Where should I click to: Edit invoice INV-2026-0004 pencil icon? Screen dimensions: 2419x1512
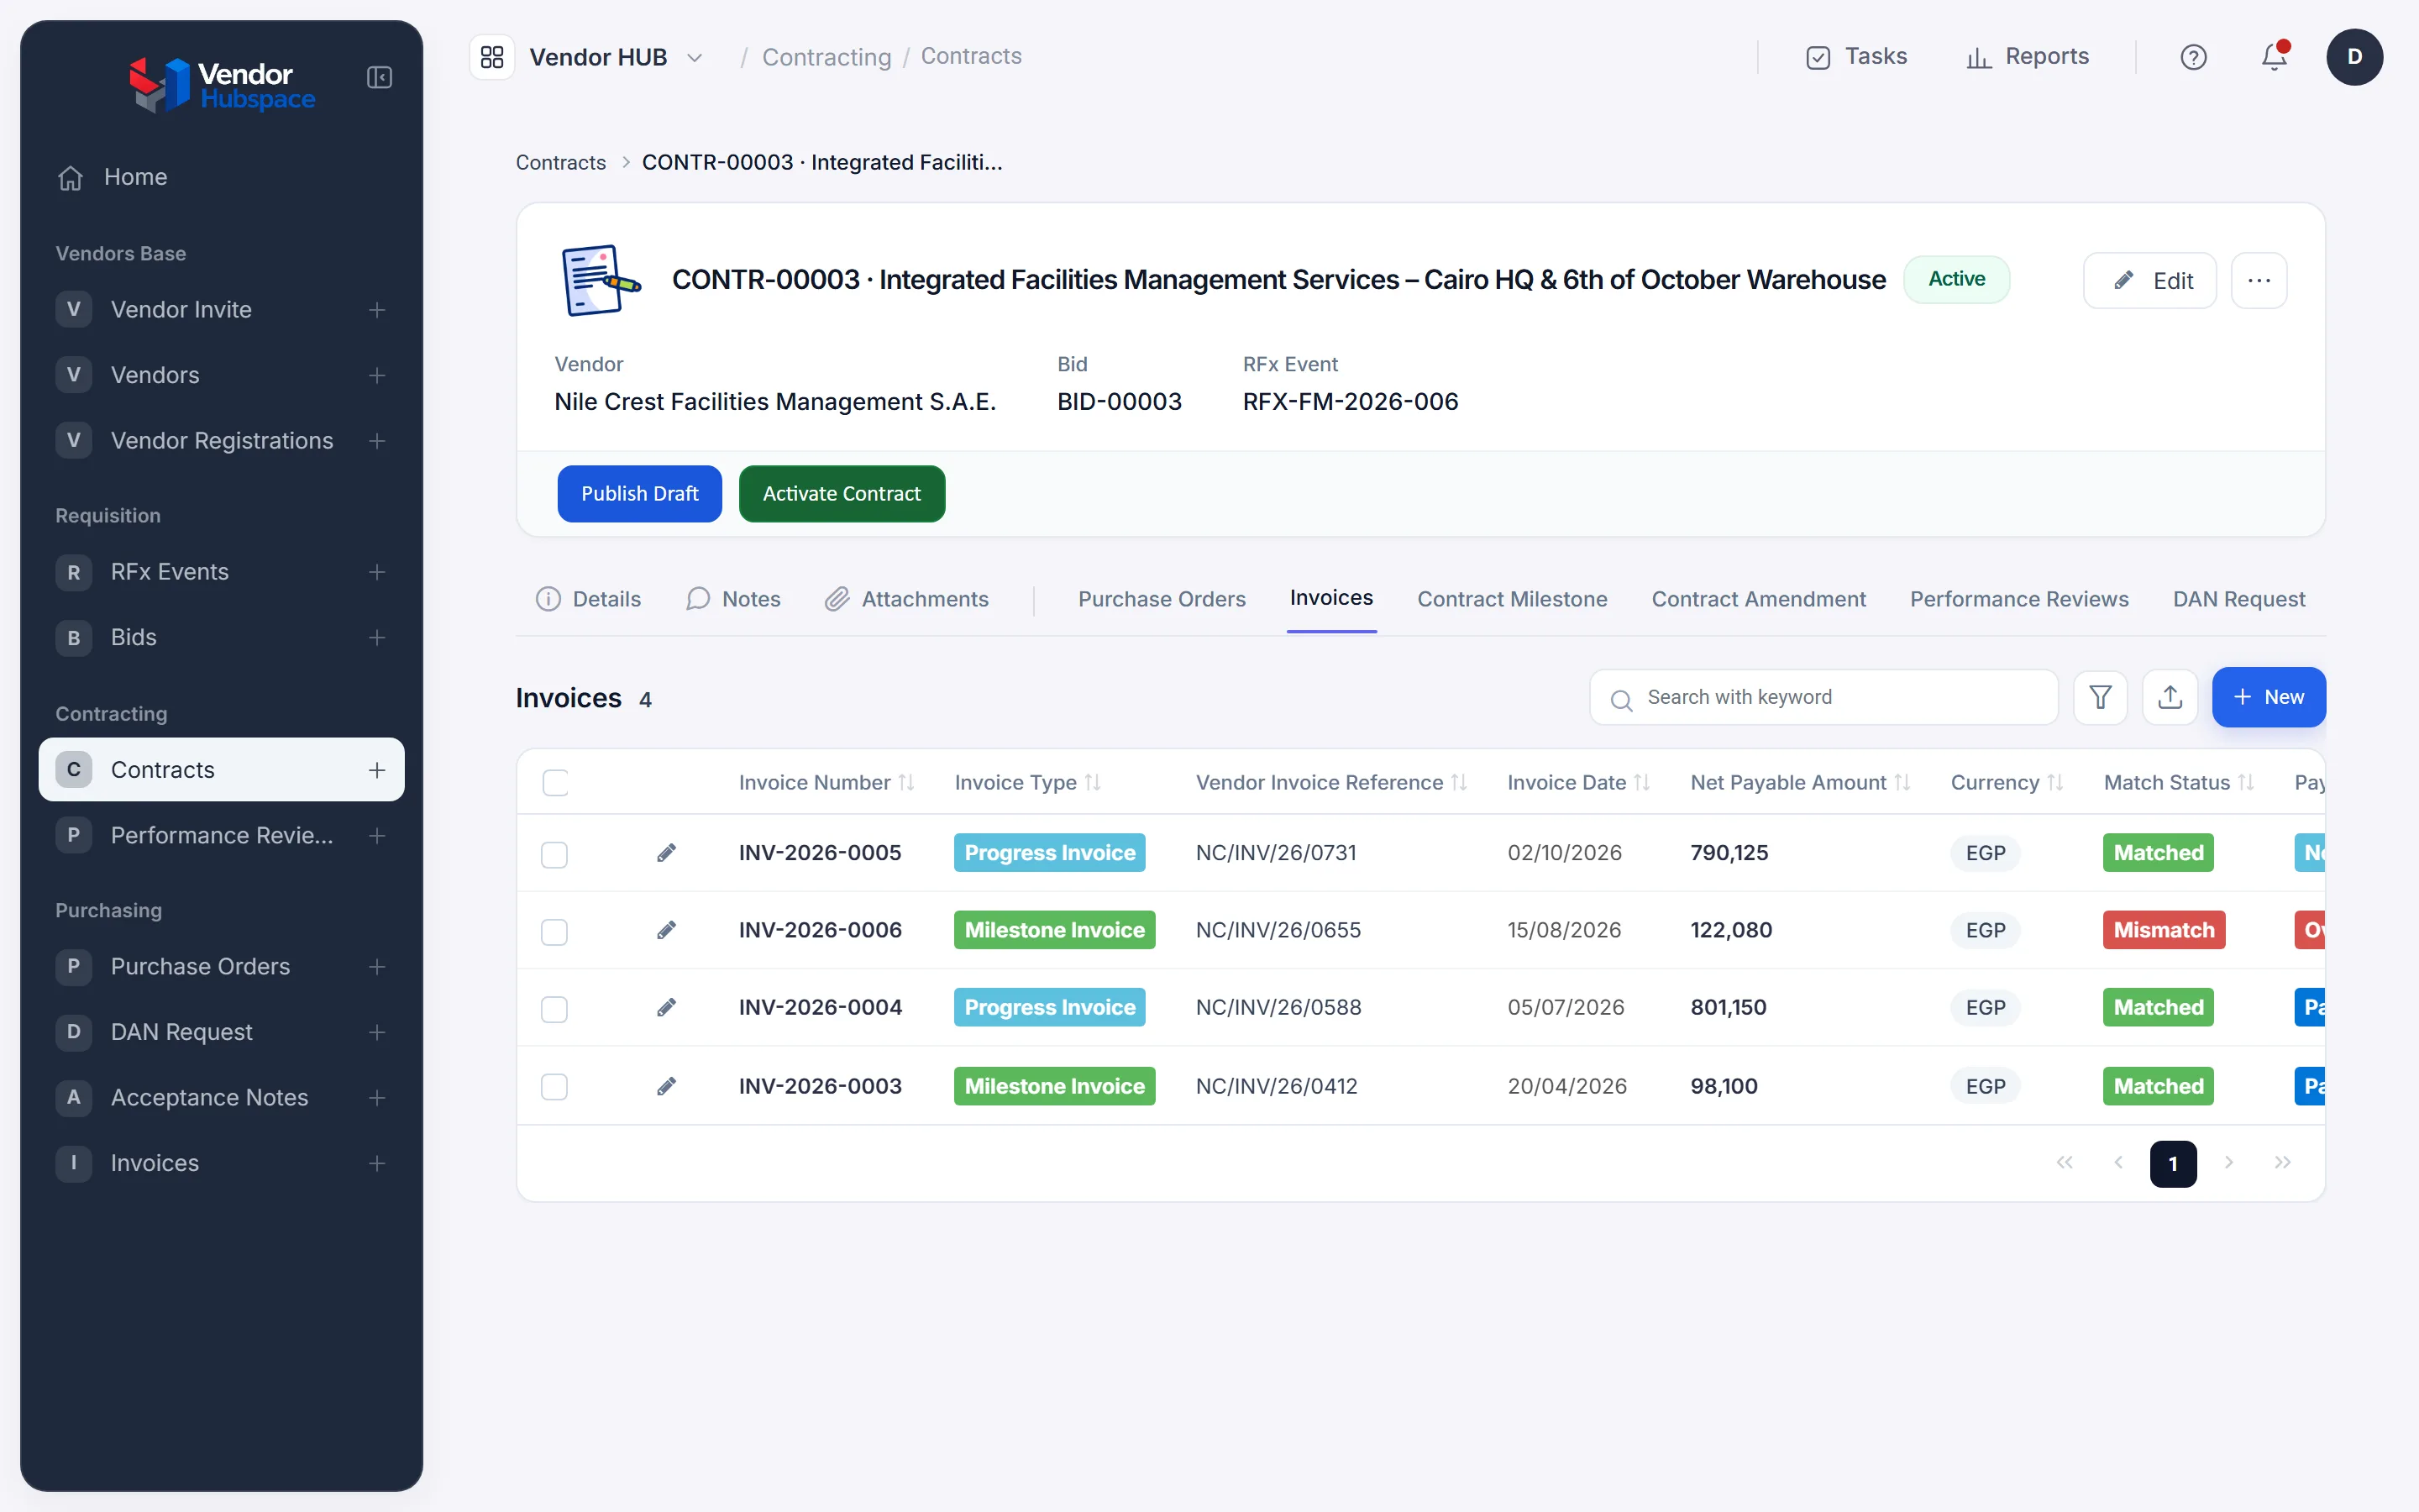click(667, 1007)
